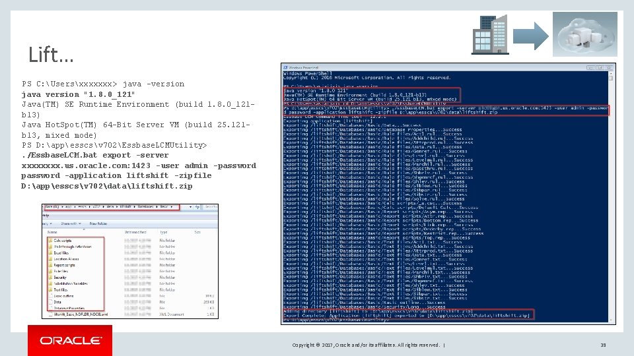Open the Explorer address bar history dropdown
The width and height of the screenshot is (634, 356).
point(190,206)
